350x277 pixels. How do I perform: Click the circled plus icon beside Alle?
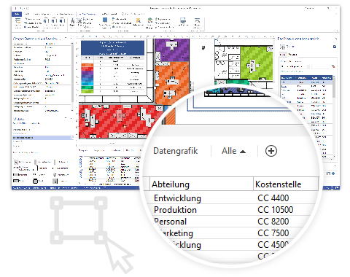(271, 151)
